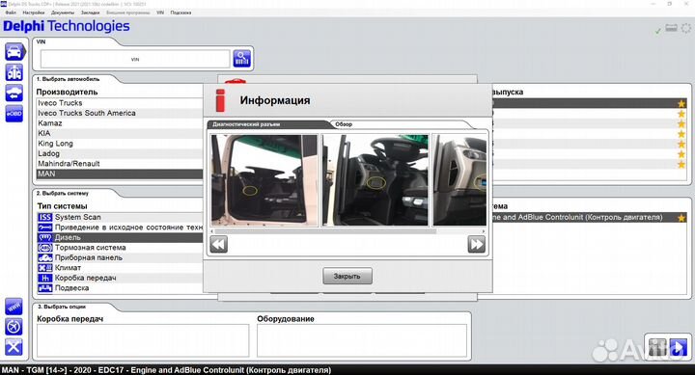The height and width of the screenshot is (375, 695).
Task: Select Mahindra/Renault manufacturer
Action: coord(120,164)
